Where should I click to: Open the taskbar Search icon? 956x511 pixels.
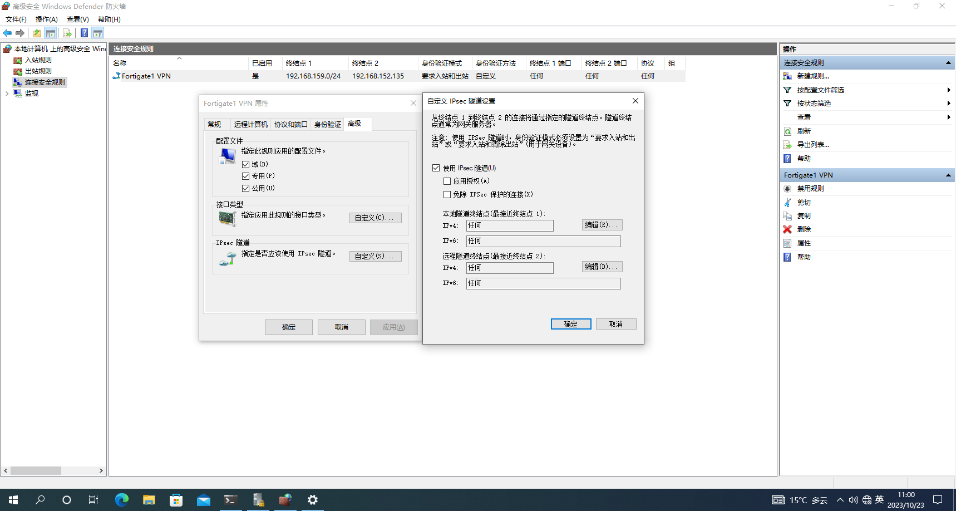(40, 500)
